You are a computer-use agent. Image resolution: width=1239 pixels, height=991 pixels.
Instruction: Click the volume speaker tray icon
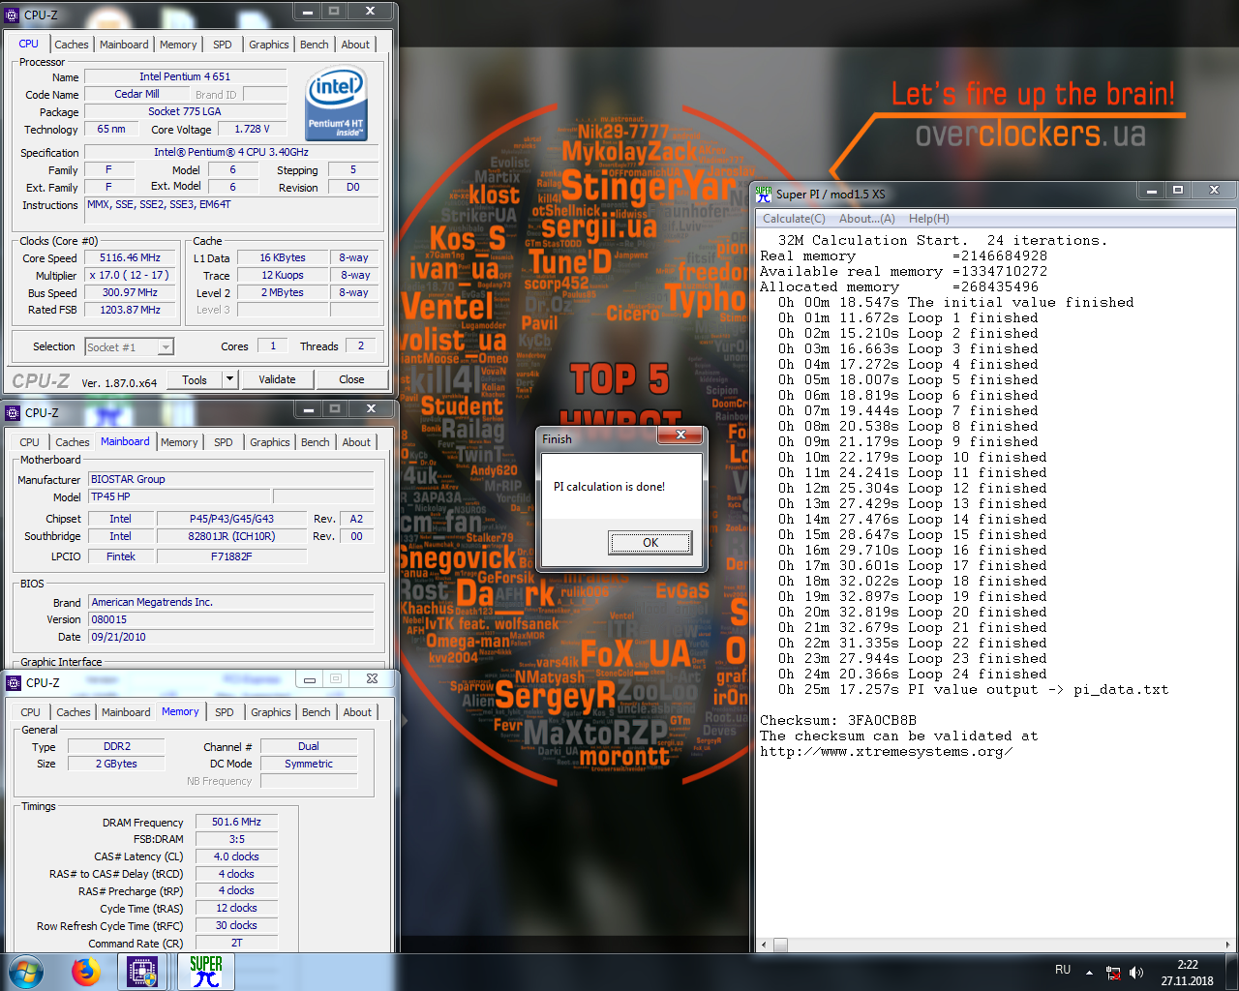click(x=1136, y=973)
